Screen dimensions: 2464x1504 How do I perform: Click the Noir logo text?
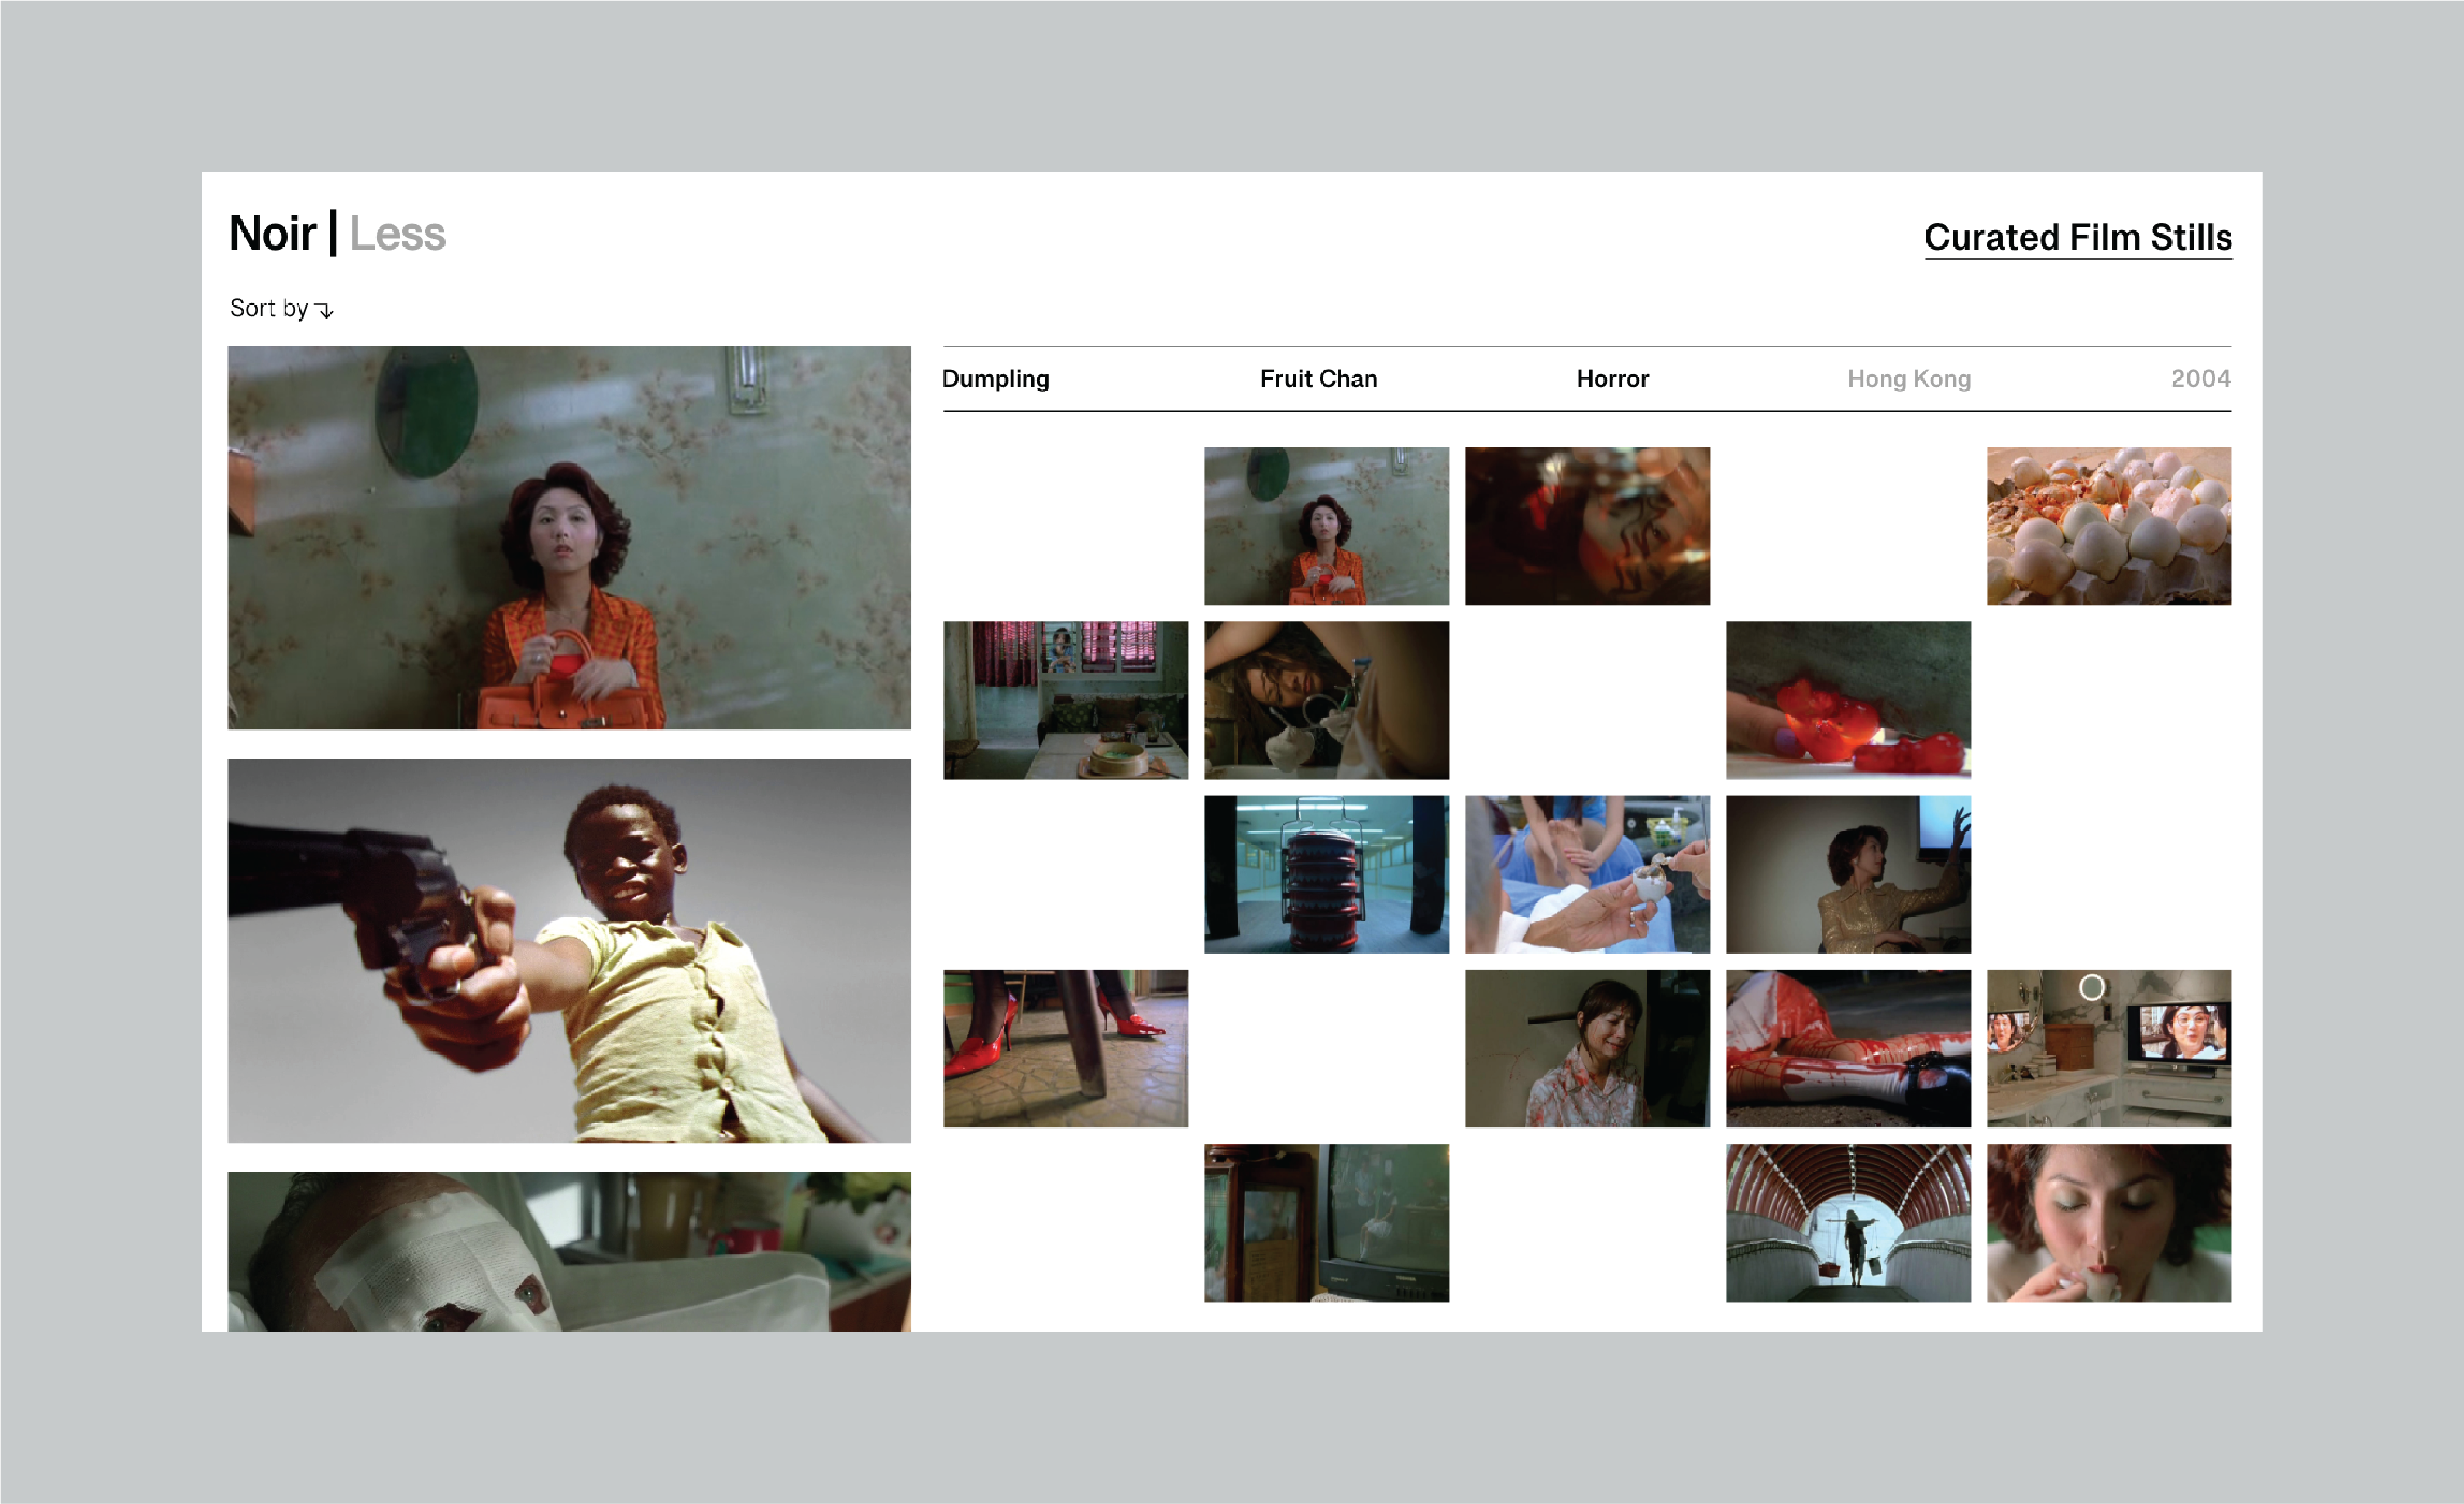[273, 234]
